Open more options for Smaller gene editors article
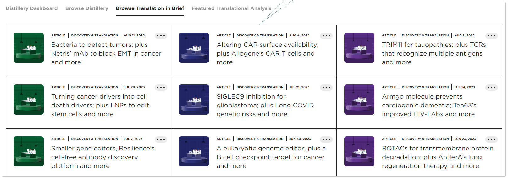This screenshot has height=179, width=508. click(161, 139)
